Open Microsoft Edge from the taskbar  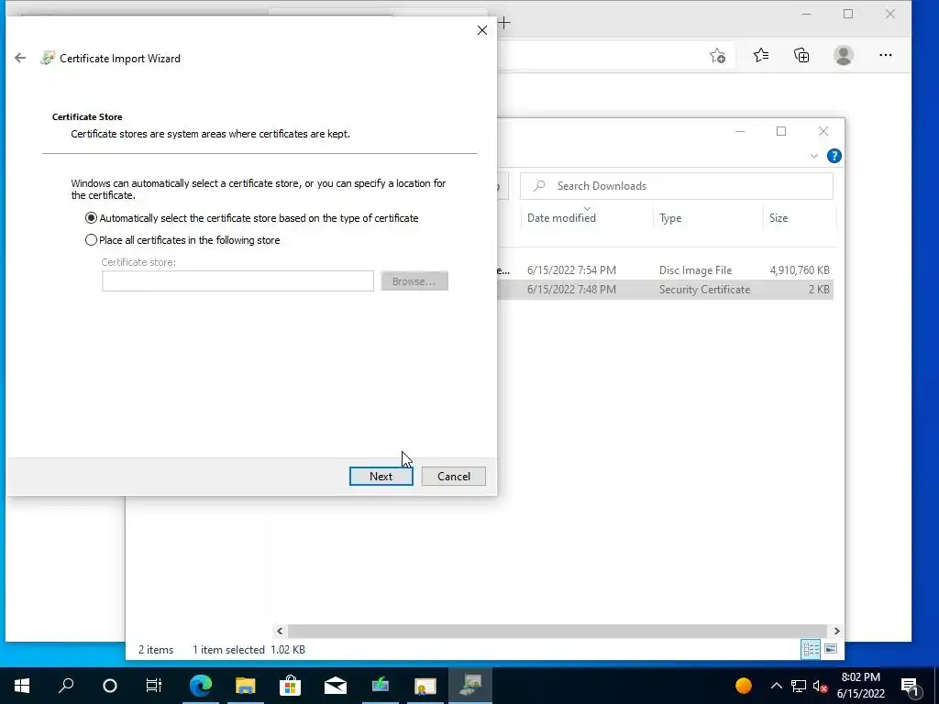pyautogui.click(x=201, y=686)
